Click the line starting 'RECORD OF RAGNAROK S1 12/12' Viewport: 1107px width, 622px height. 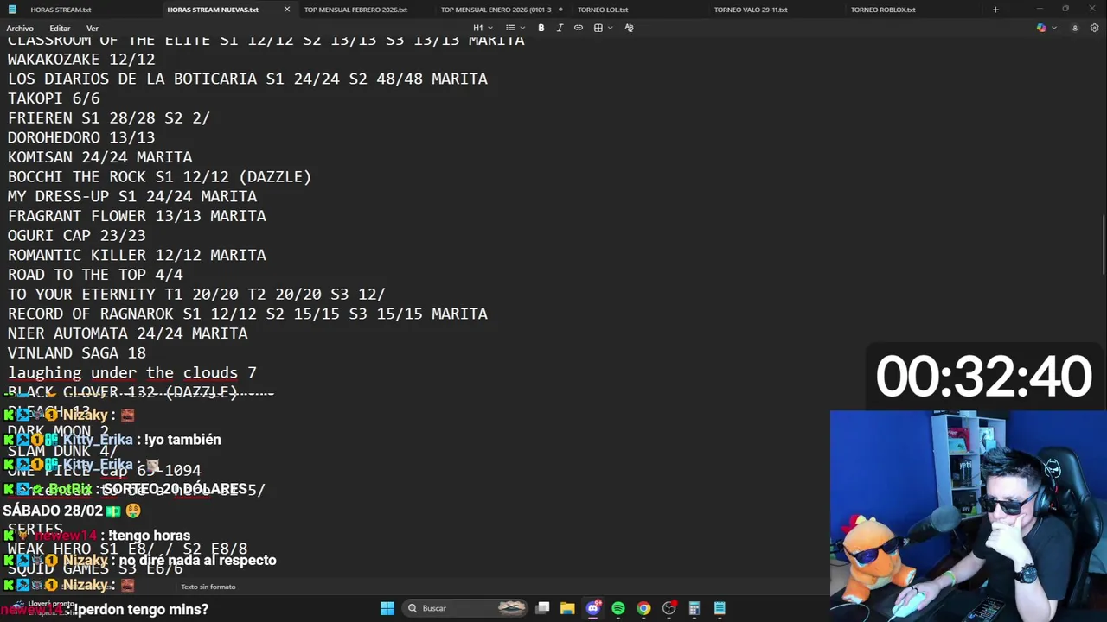pos(247,314)
